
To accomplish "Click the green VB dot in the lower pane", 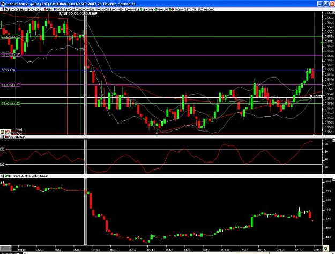I will [x=6, y=176].
